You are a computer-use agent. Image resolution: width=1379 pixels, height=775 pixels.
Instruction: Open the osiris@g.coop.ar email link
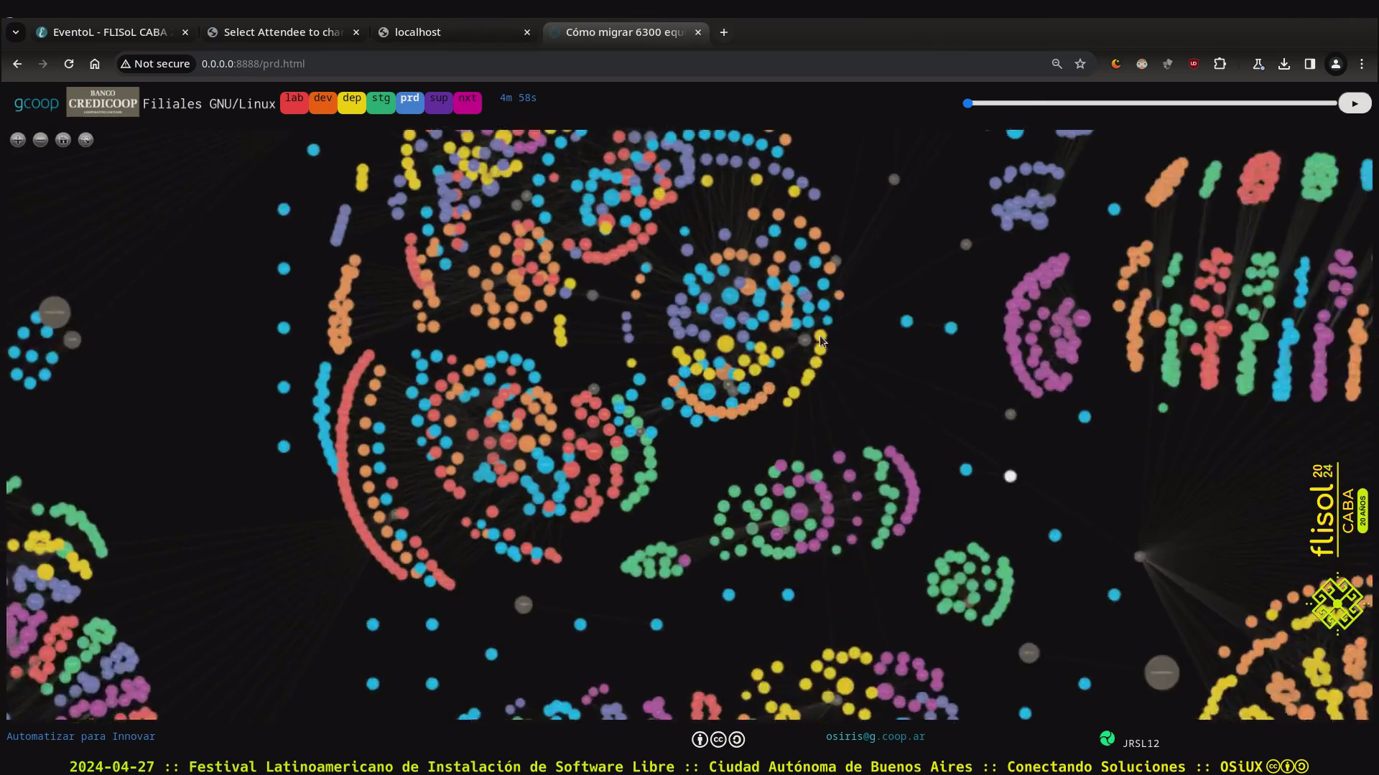tap(876, 736)
